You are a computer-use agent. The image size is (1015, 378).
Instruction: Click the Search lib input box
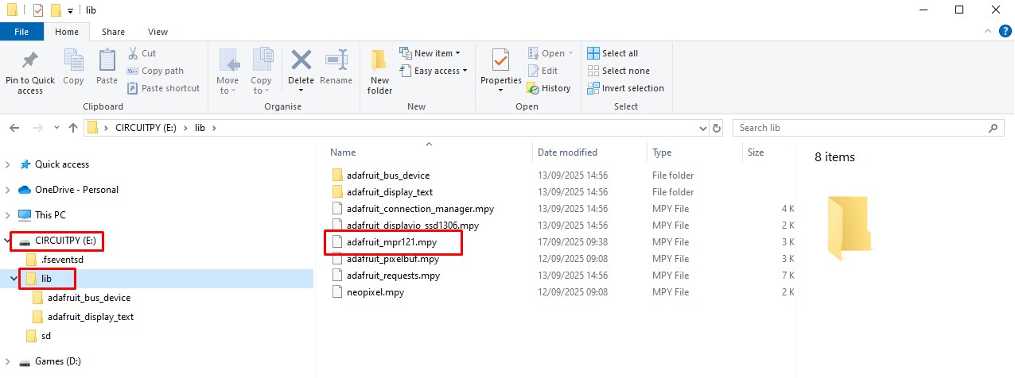(861, 128)
